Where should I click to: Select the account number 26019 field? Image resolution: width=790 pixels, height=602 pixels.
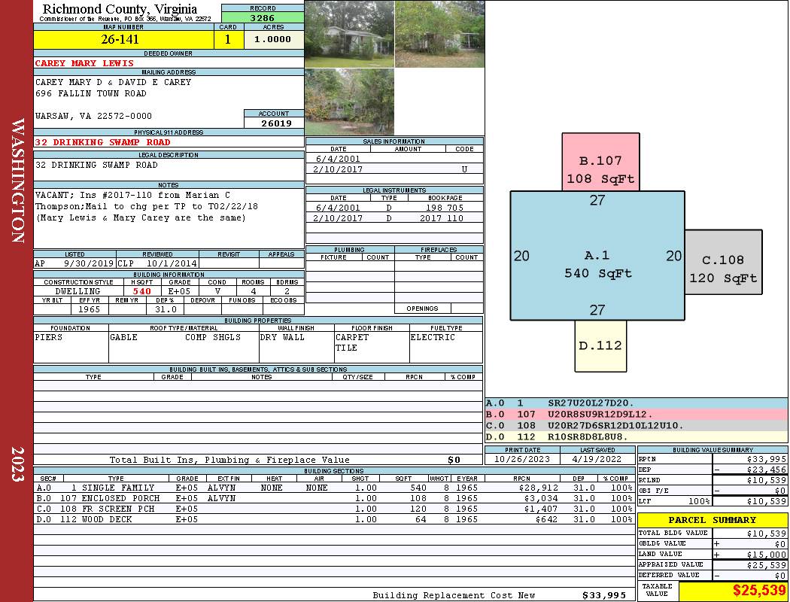(274, 123)
